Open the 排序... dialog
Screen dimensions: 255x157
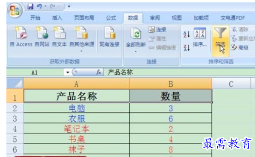tap(200, 37)
